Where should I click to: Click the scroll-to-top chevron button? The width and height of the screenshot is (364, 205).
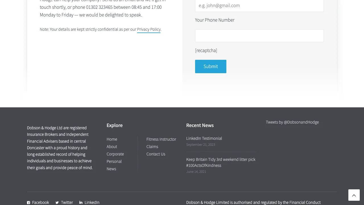(x=354, y=195)
